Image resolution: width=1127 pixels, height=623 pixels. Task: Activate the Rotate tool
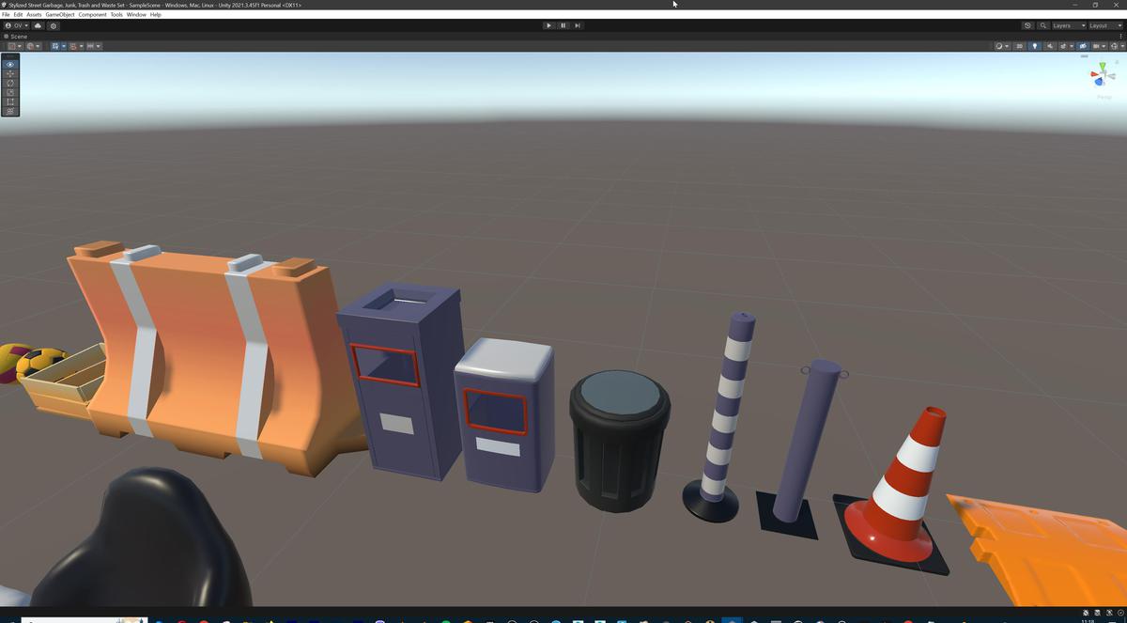tap(9, 83)
